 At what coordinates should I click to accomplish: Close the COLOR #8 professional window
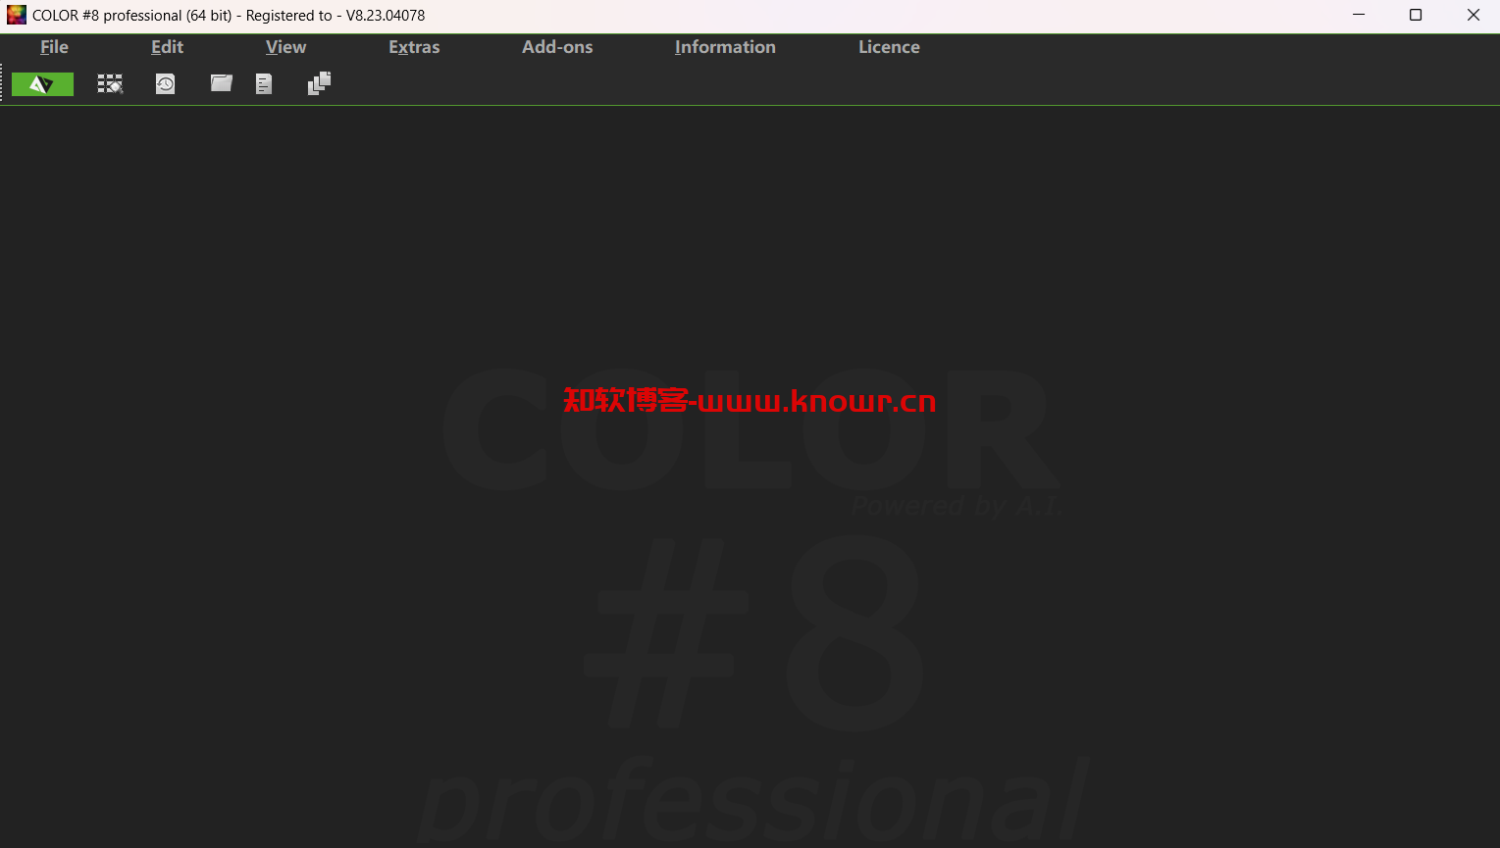1473,15
